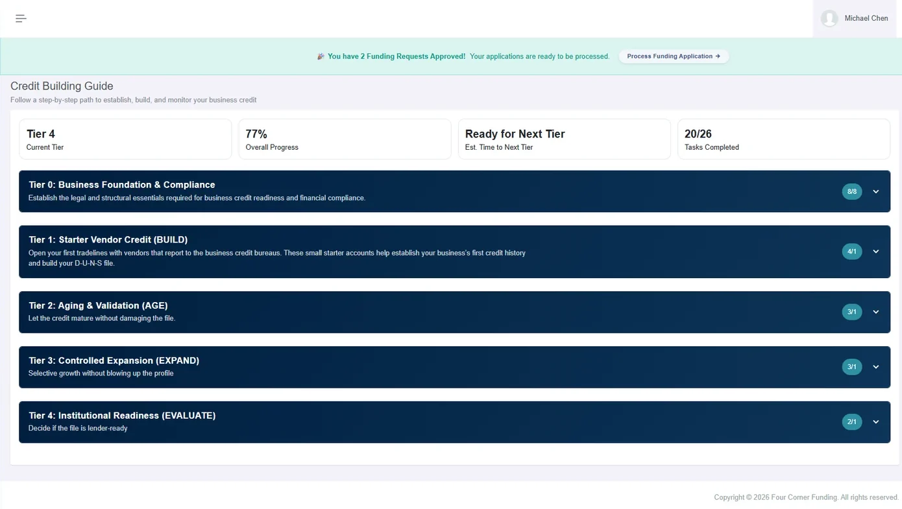The height and width of the screenshot is (509, 902).
Task: Click the 3/1 badge on Tier 2
Action: coord(852,312)
